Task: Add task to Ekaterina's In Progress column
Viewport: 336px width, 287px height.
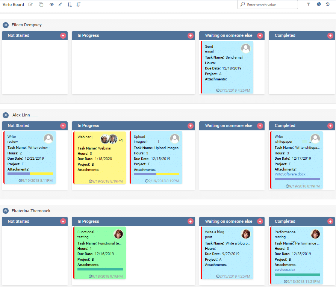Action: (191, 221)
